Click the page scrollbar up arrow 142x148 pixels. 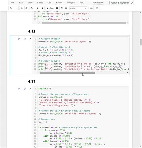pos(141,12)
